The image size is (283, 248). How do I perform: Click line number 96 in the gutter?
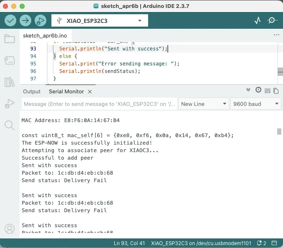point(33,71)
